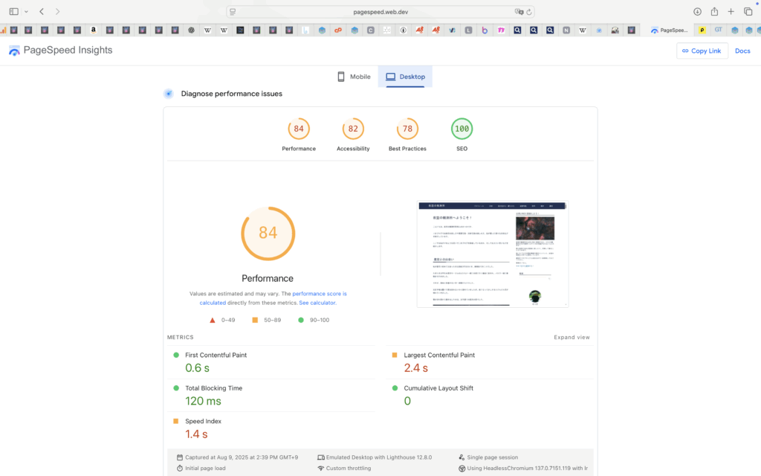Open the Docs link
761x476 pixels.
point(742,51)
